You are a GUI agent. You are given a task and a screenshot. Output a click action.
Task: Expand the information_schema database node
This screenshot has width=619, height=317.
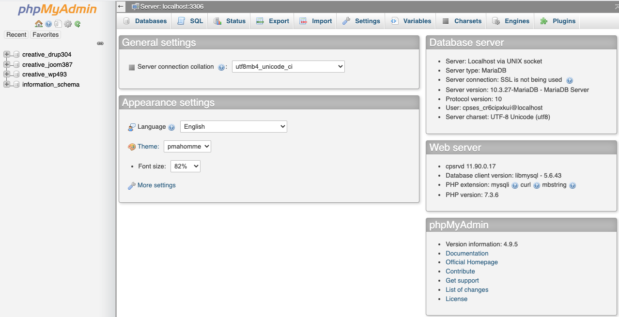tap(7, 84)
